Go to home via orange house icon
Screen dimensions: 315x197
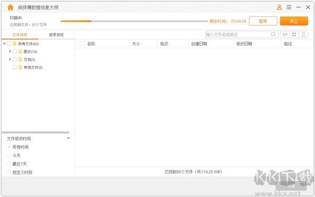tap(10, 7)
